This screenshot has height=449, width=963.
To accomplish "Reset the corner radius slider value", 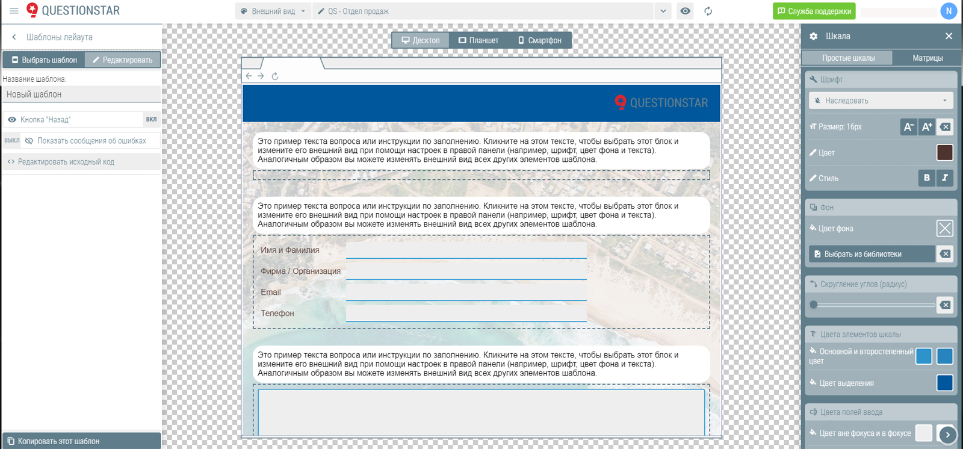I will [x=945, y=305].
